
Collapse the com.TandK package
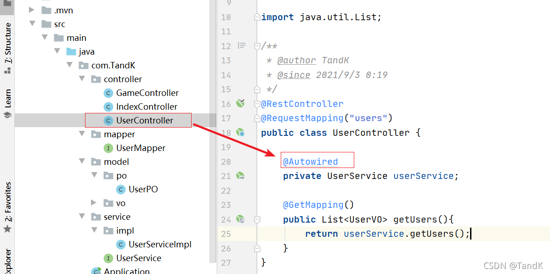(x=70, y=65)
